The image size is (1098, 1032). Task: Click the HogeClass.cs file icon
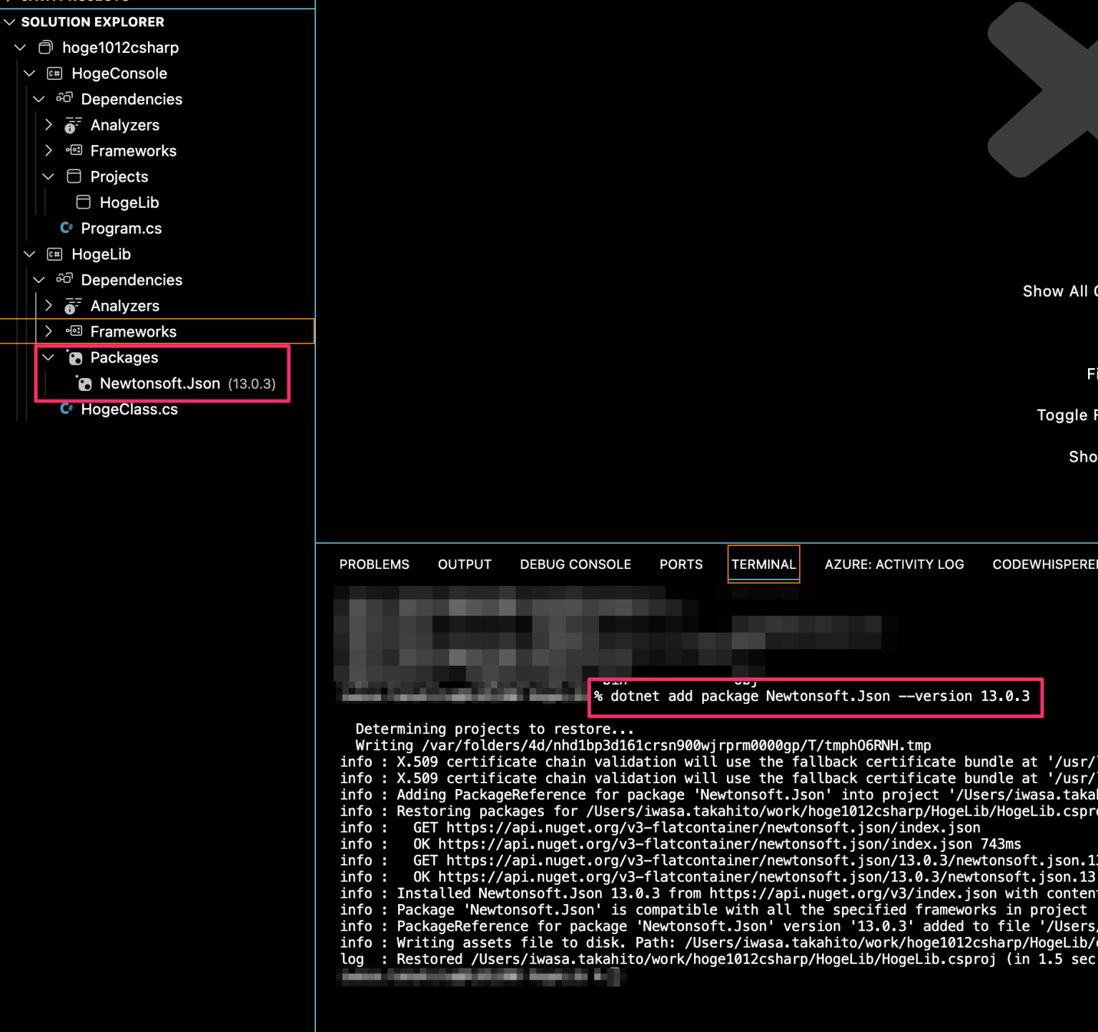(68, 409)
